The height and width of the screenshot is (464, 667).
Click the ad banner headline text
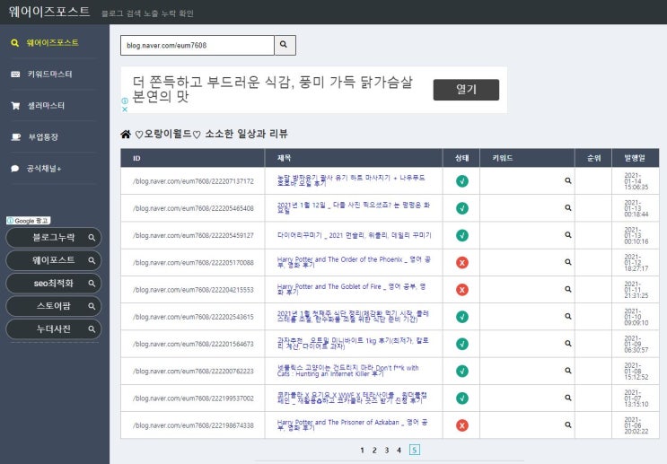pos(272,90)
